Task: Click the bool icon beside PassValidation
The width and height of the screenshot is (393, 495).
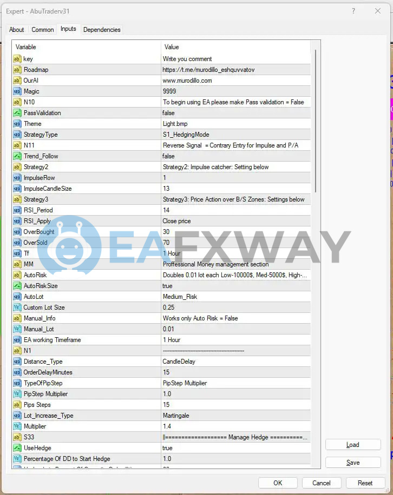Action: [x=17, y=113]
